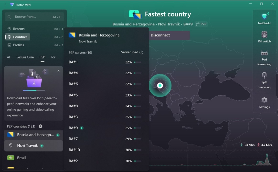Click the traffic graph at bottom right
This screenshot has height=172, width=278.
pos(210,158)
